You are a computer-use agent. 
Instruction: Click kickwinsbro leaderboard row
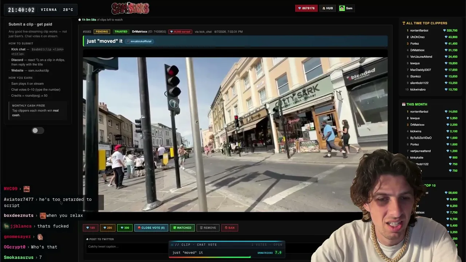coord(431,90)
